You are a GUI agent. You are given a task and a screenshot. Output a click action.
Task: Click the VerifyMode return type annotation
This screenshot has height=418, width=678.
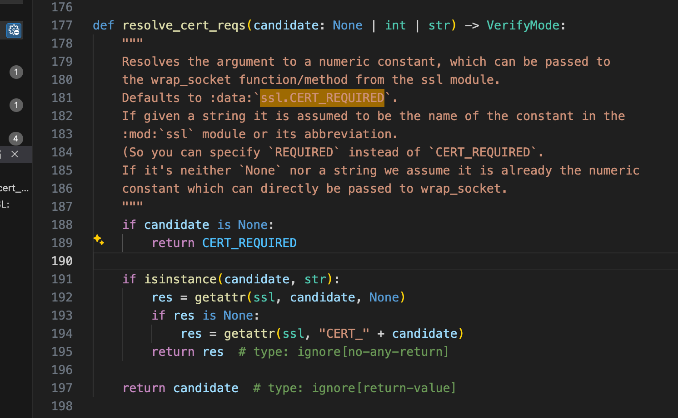coord(523,25)
